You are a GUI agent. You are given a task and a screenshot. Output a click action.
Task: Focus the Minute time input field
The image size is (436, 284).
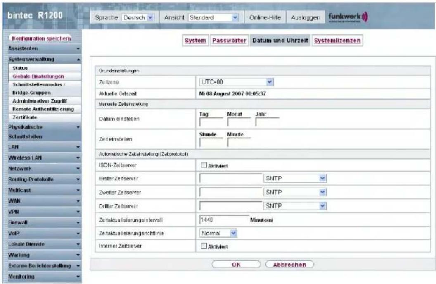239,142
